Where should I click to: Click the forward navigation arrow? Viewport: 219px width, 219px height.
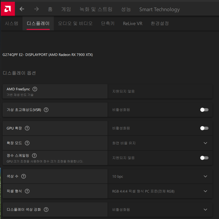pos(37,9)
